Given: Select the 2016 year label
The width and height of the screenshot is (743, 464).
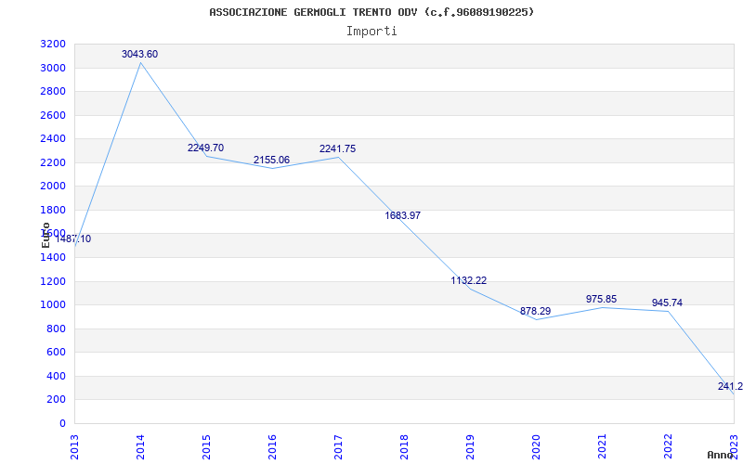Looking at the screenshot, I should pos(272,447).
